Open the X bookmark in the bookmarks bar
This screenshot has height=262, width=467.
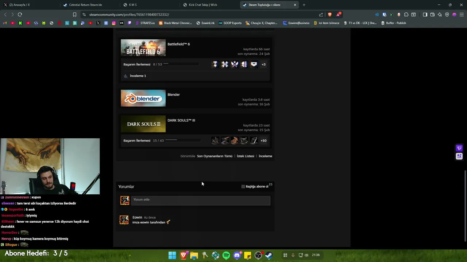tap(98, 23)
